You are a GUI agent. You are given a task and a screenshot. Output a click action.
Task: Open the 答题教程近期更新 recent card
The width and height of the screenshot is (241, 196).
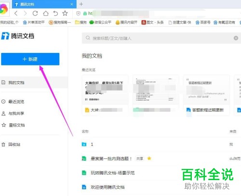click(207, 95)
